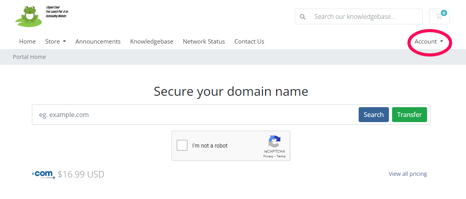Click the reCAPTCHA logo icon
Image resolution: width=466 pixels, height=199 pixels.
[x=274, y=141]
